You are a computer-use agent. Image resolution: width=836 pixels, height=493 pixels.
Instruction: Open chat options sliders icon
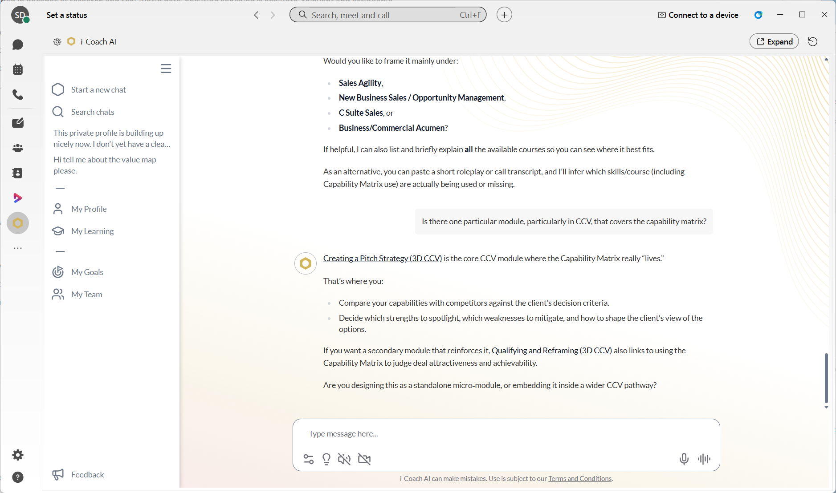point(309,459)
